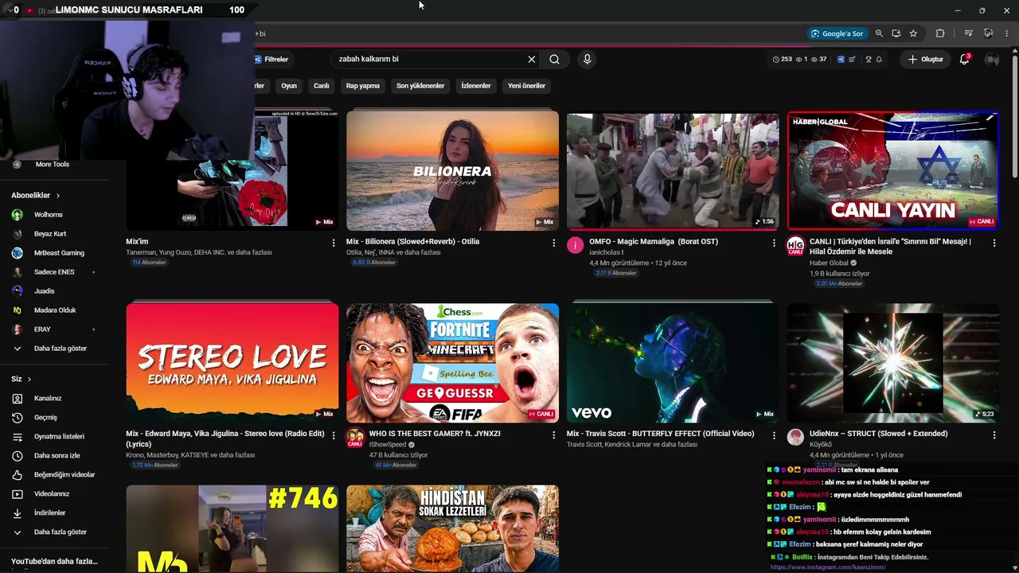Expand the Siz section chevron
1019x573 pixels.
[29, 380]
